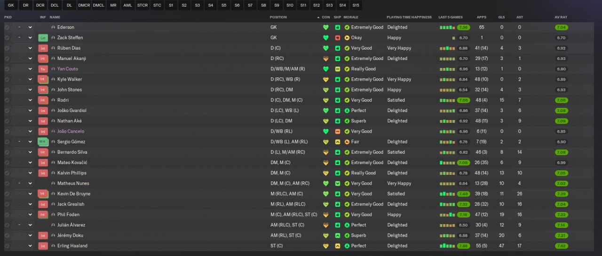This screenshot has width=602, height=256.
Task: Toggle the picked checkbox for Kevin De Bruyne
Action: (x=7, y=194)
